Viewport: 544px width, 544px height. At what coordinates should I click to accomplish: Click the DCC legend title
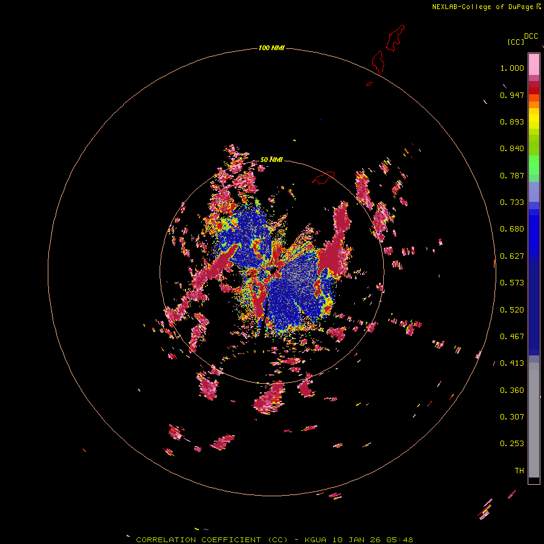(531, 36)
